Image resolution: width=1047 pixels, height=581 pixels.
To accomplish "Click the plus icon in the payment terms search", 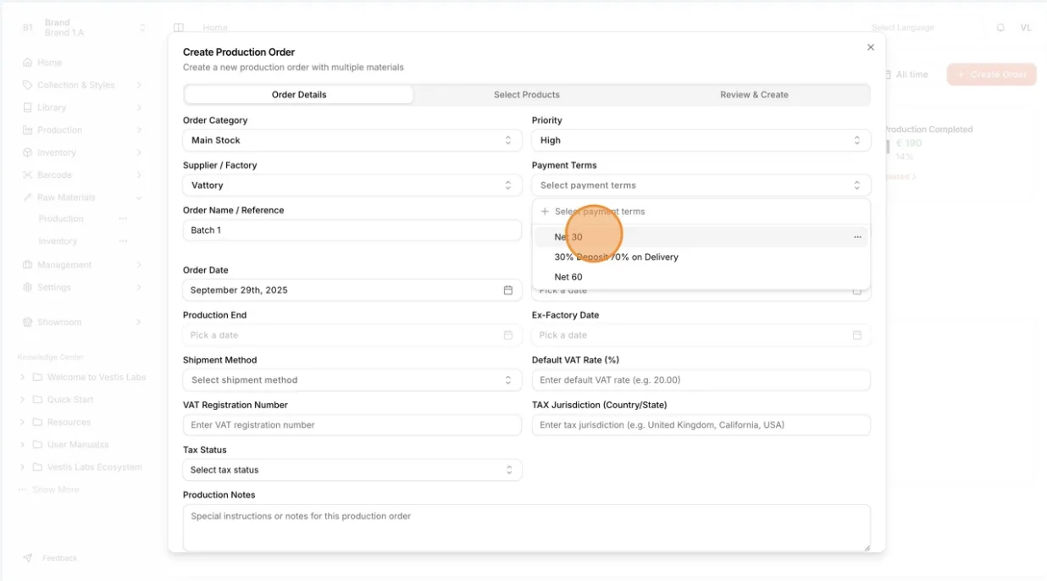I will click(x=545, y=212).
